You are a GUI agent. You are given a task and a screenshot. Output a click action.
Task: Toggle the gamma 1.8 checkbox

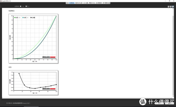click(x=21, y=6)
